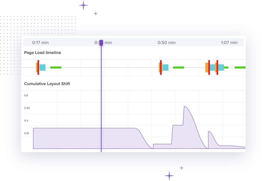Click the leftmost green bar in the page load timeline

coord(56,67)
